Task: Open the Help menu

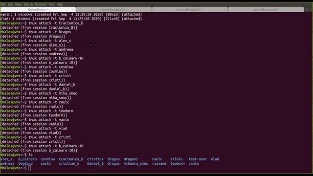Action: [60, 4]
